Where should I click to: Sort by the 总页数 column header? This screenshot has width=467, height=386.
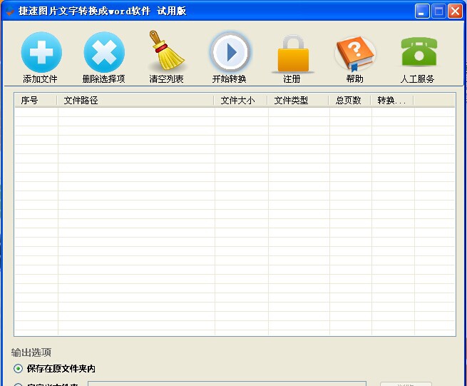[x=349, y=101]
